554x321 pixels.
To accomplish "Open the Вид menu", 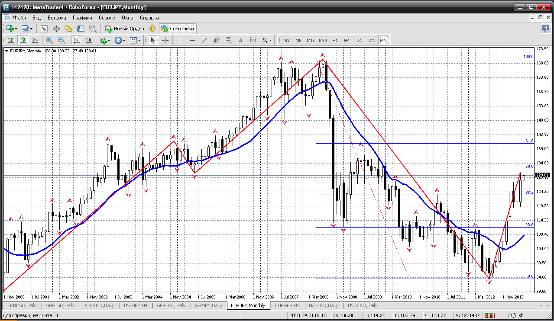I will pyautogui.click(x=37, y=18).
